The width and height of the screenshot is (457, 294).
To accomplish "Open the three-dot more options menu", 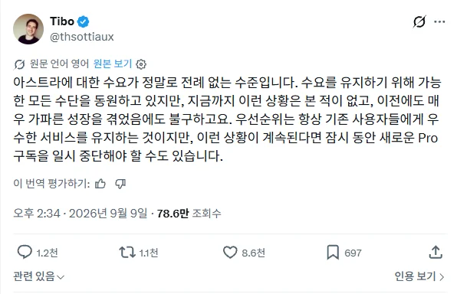I will coord(439,21).
